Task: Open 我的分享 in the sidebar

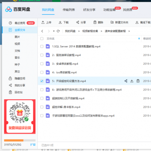Action: [x=20, y=85]
